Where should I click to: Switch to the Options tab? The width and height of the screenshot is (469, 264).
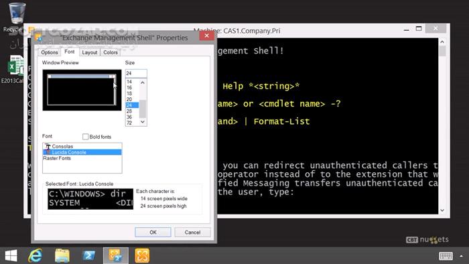click(x=50, y=52)
